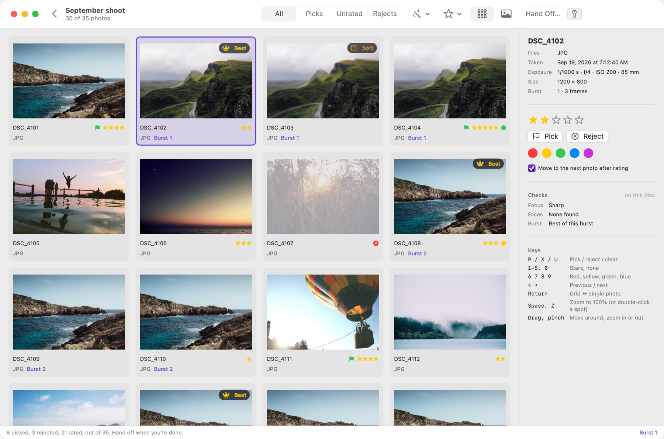
Task: Select the DSC_4105 silhouette photo
Action: pyautogui.click(x=69, y=196)
